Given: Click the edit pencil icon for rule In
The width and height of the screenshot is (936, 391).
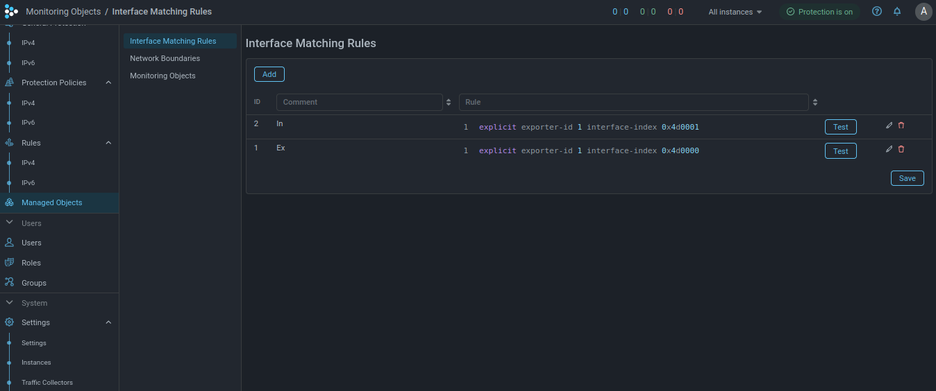Looking at the screenshot, I should (889, 125).
